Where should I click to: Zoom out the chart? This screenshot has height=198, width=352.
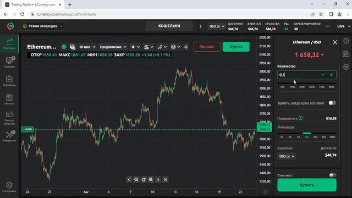point(136,180)
